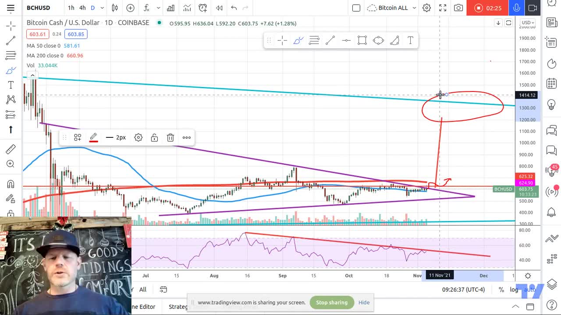561x315 pixels.
Task: Open the ideas lightbulb panel
Action: (x=551, y=105)
